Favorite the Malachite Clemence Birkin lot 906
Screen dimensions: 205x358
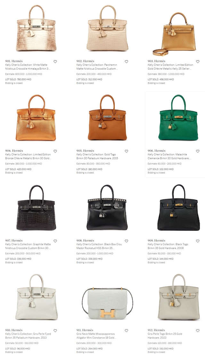[198, 151]
